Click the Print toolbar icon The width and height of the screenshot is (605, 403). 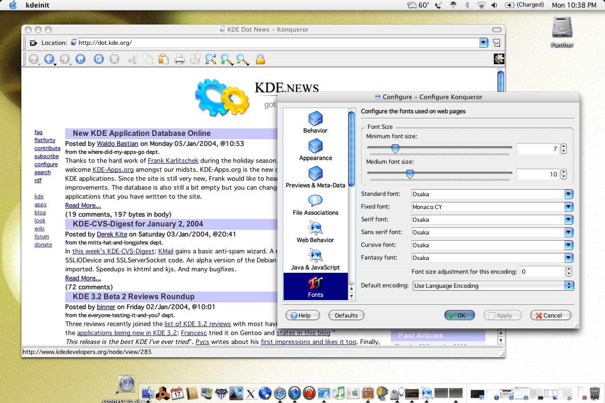pos(179,59)
